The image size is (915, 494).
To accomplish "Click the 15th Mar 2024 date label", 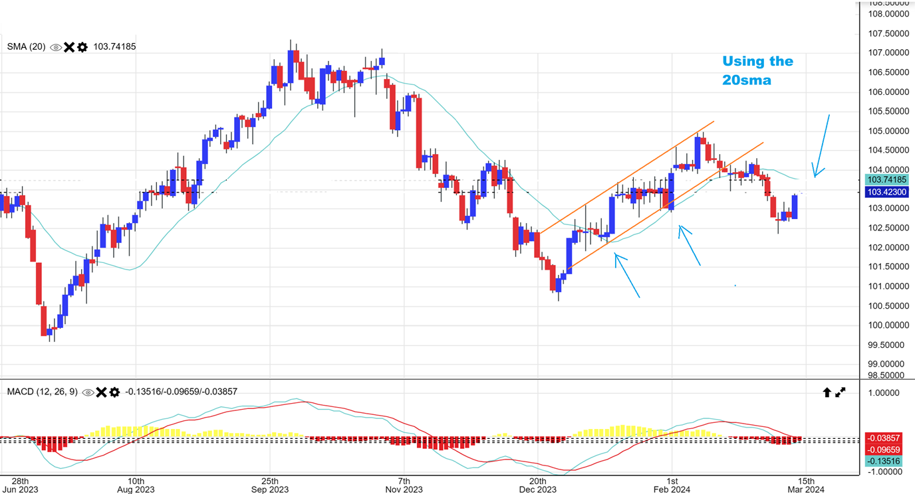I will click(x=806, y=485).
